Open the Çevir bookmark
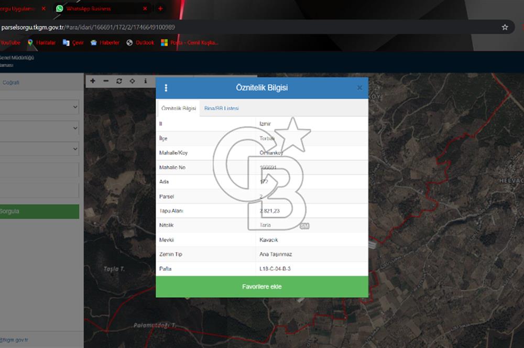 pos(73,42)
